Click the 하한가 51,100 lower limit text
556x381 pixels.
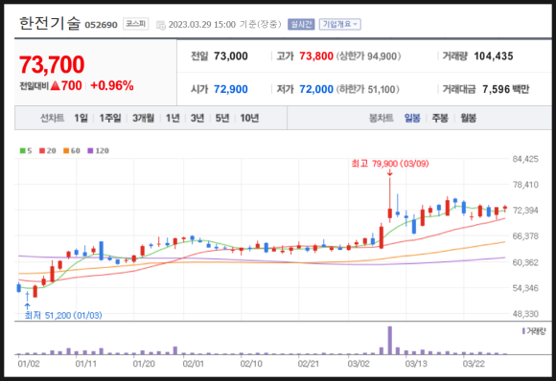pyautogui.click(x=368, y=89)
